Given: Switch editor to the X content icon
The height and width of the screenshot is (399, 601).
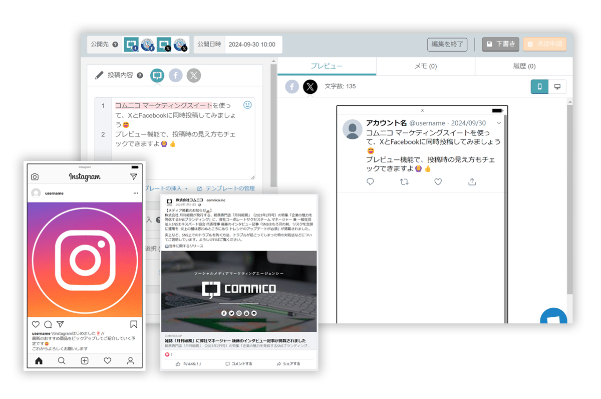Looking at the screenshot, I should point(194,76).
